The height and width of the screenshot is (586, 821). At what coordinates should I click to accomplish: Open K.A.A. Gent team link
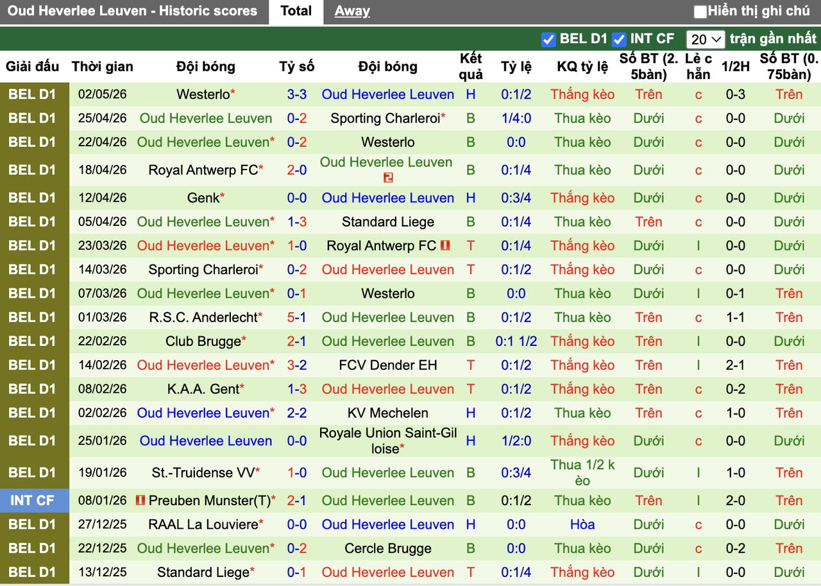click(203, 389)
